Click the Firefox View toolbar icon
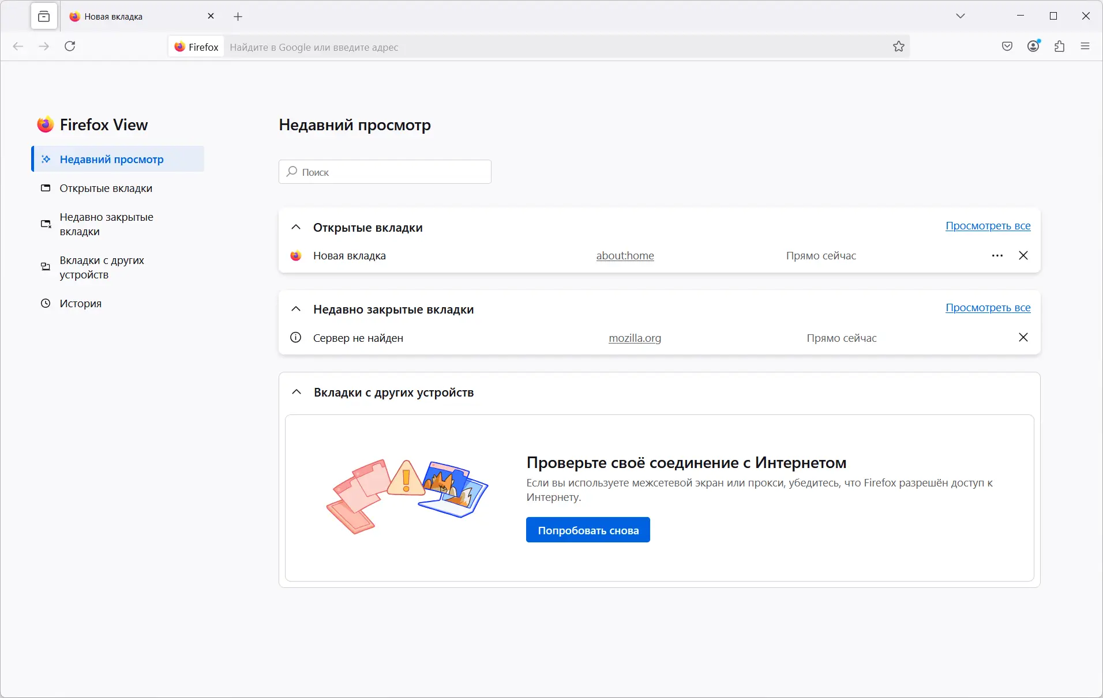Screen dimensions: 1103x698 tap(44, 17)
